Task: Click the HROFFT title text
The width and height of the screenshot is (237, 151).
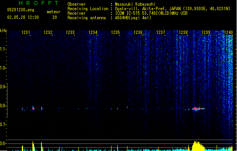Action: point(38,3)
